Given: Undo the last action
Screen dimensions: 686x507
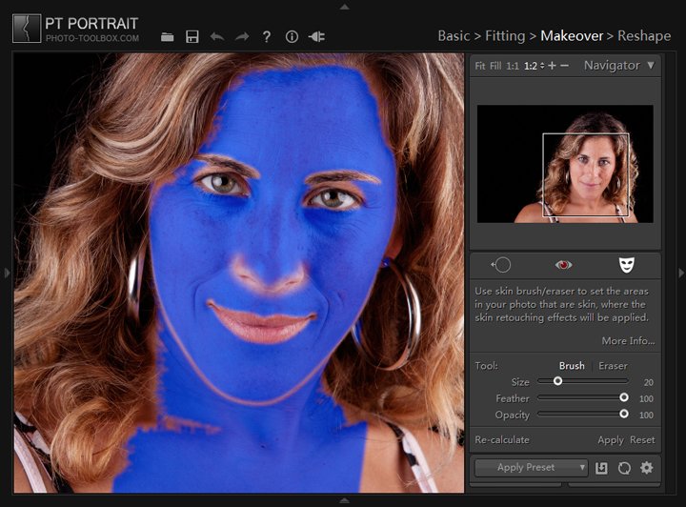Looking at the screenshot, I should 217,37.
